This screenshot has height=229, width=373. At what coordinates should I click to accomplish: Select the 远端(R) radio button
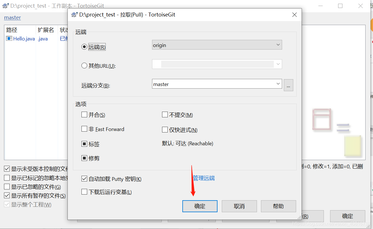tap(84, 47)
